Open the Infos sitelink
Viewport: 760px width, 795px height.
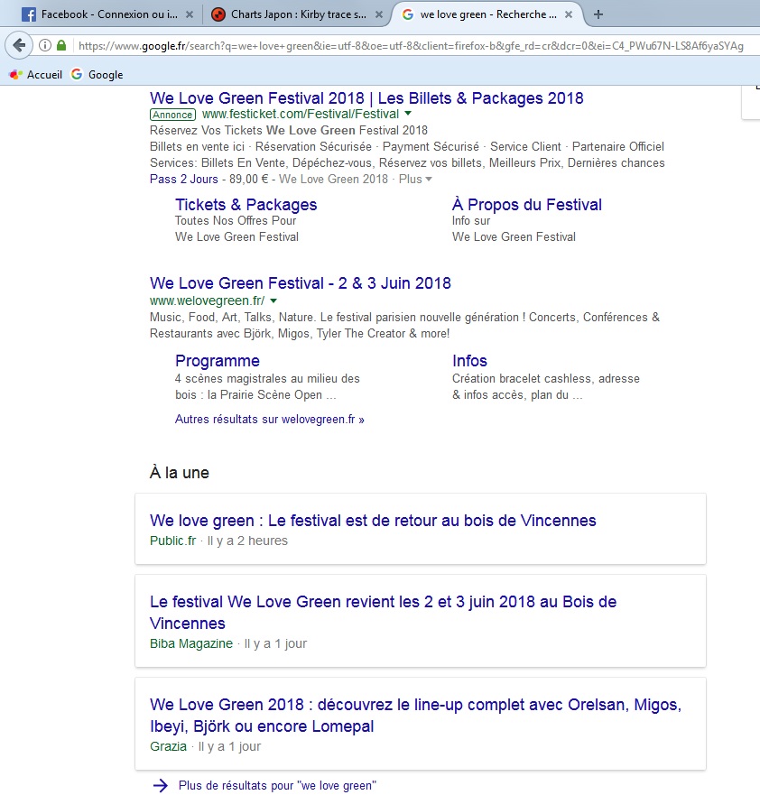tap(469, 360)
